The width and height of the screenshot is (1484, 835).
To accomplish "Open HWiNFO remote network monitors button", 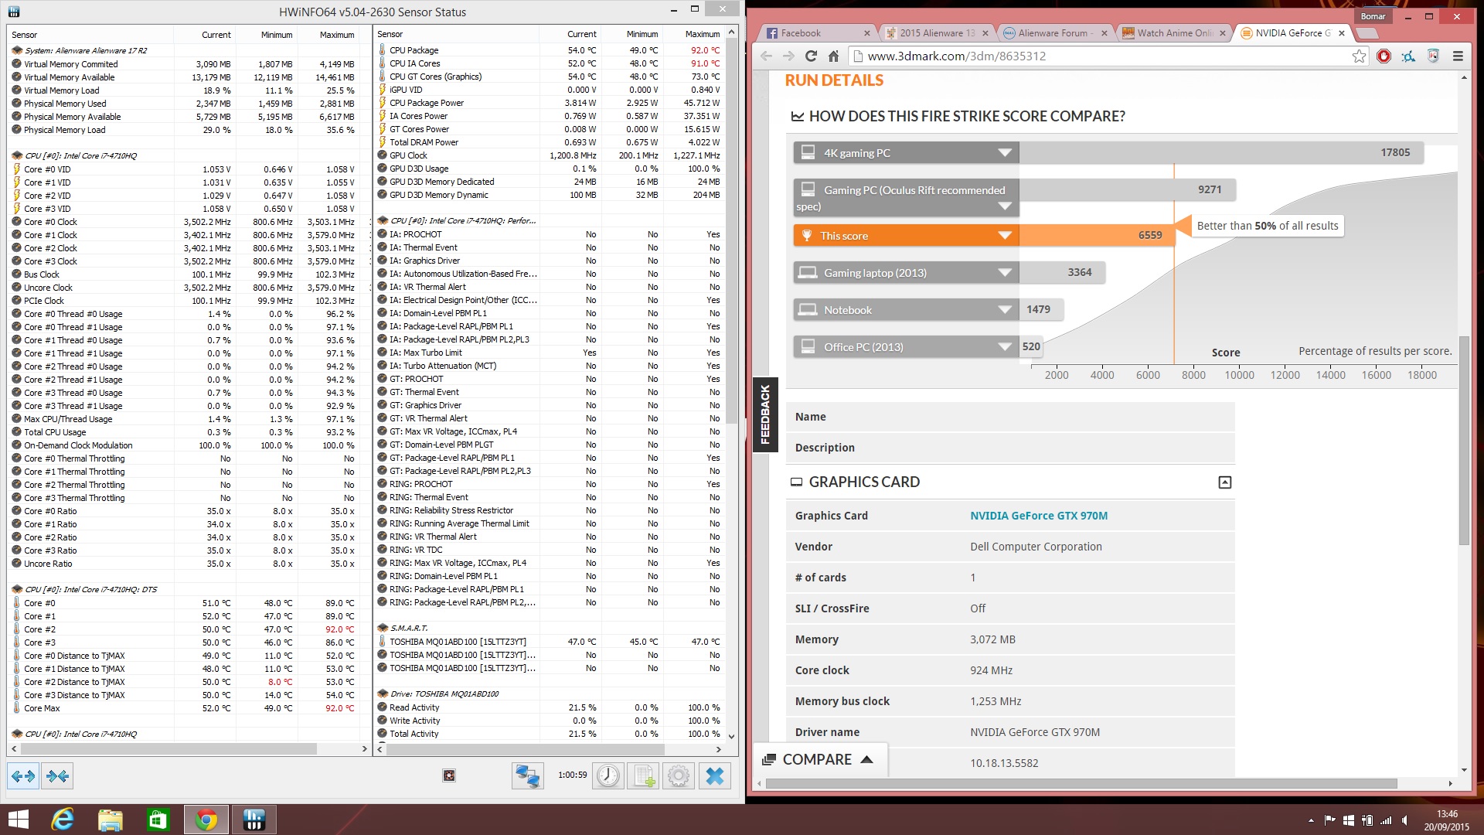I will click(x=527, y=775).
